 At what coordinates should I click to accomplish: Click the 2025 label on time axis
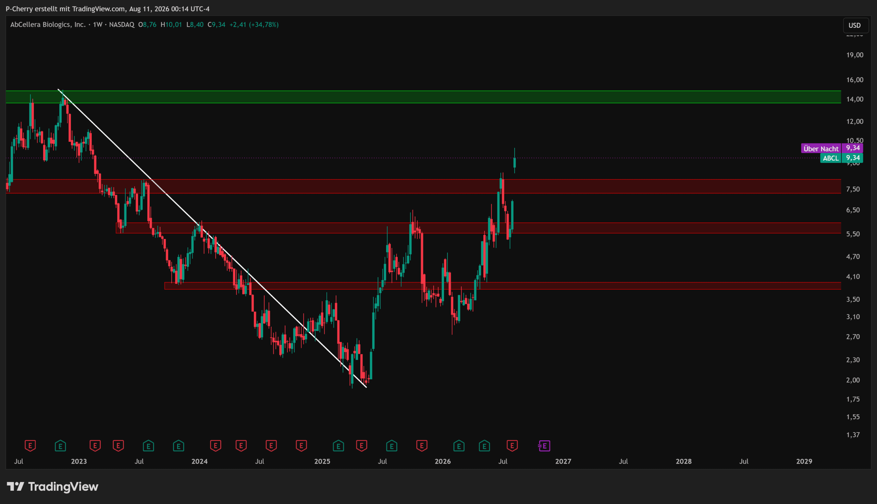[322, 462]
